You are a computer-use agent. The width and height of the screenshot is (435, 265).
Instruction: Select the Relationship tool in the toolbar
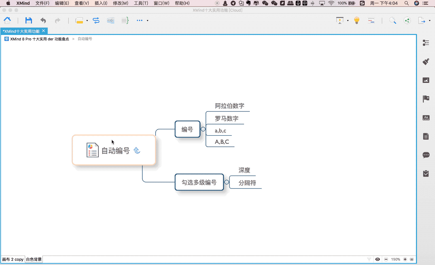coord(96,20)
